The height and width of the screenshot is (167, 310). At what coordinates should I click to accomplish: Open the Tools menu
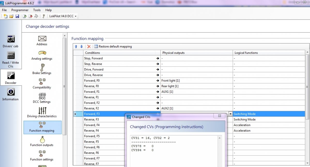click(x=37, y=10)
